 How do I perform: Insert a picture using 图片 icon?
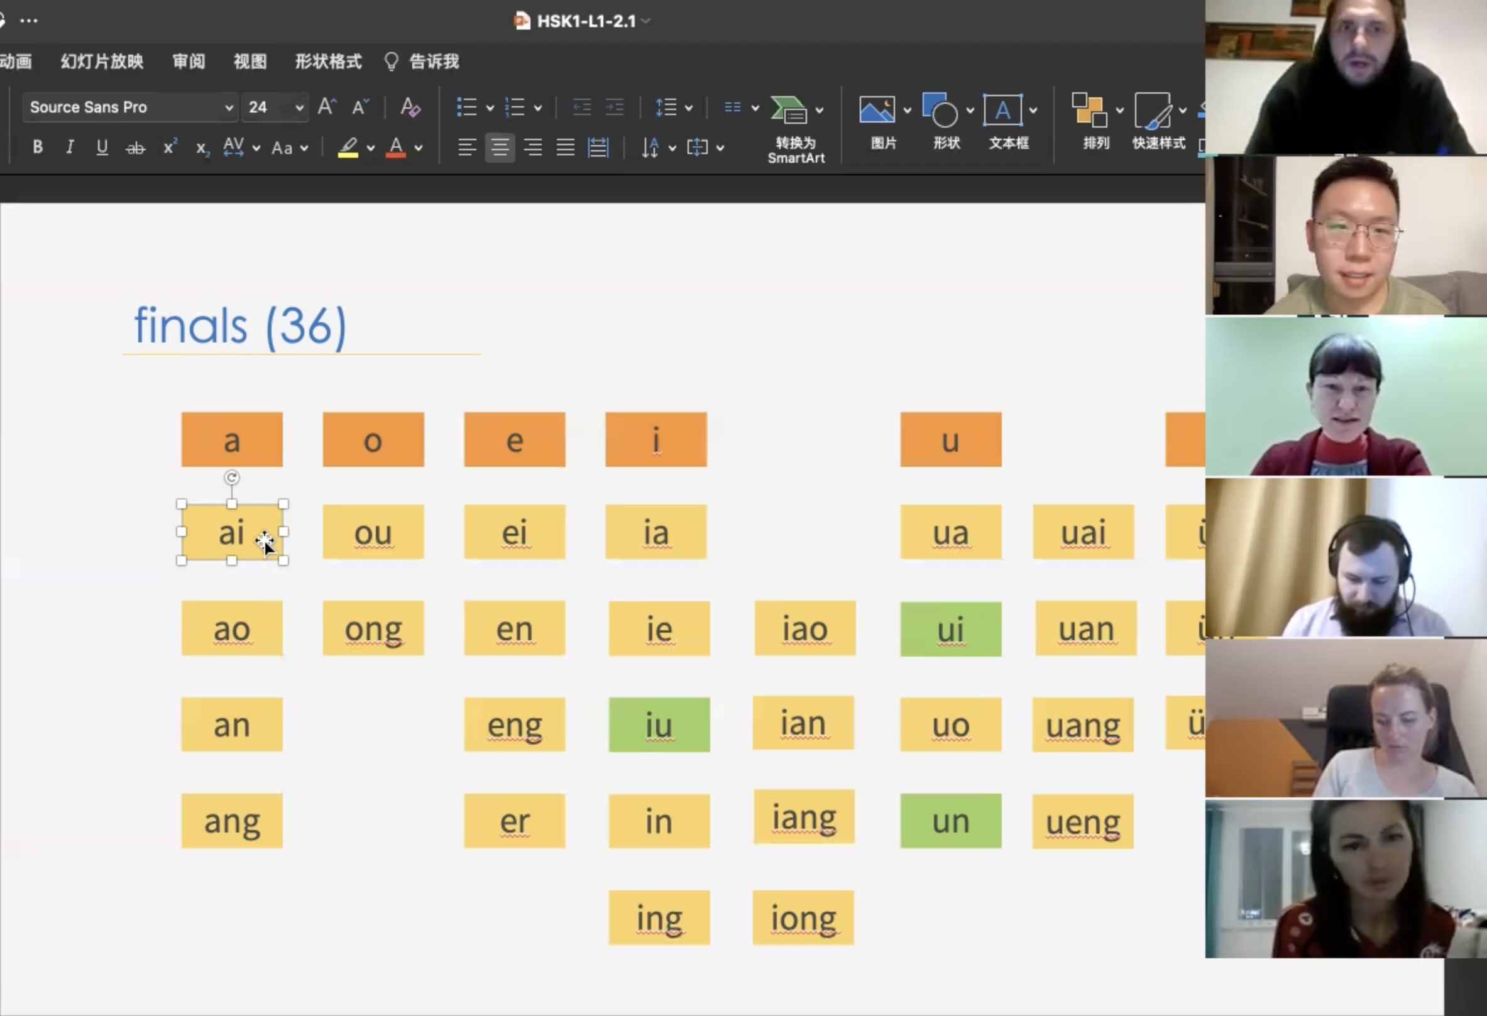[877, 110]
